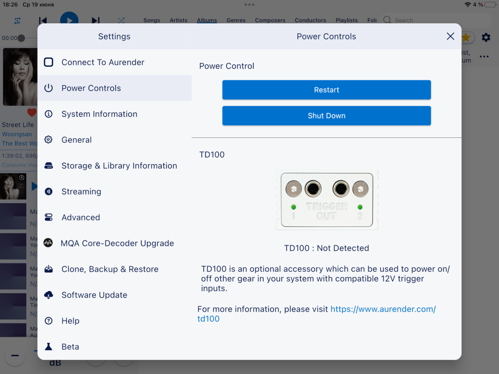
Task: Follow the aurender.com/td100 link
Action: click(x=383, y=309)
